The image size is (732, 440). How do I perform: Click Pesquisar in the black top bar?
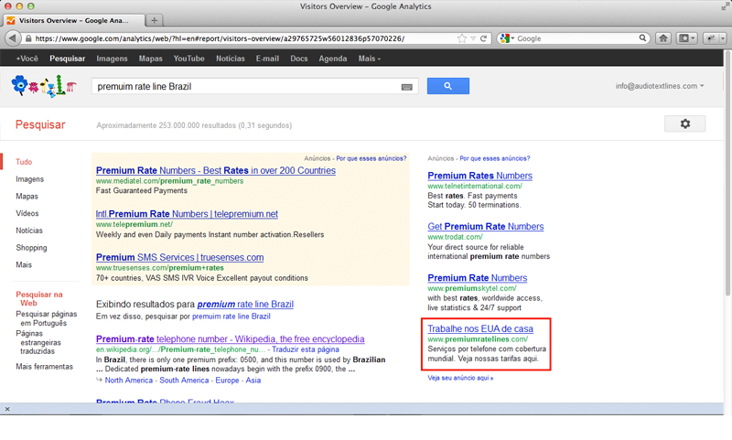coord(67,59)
